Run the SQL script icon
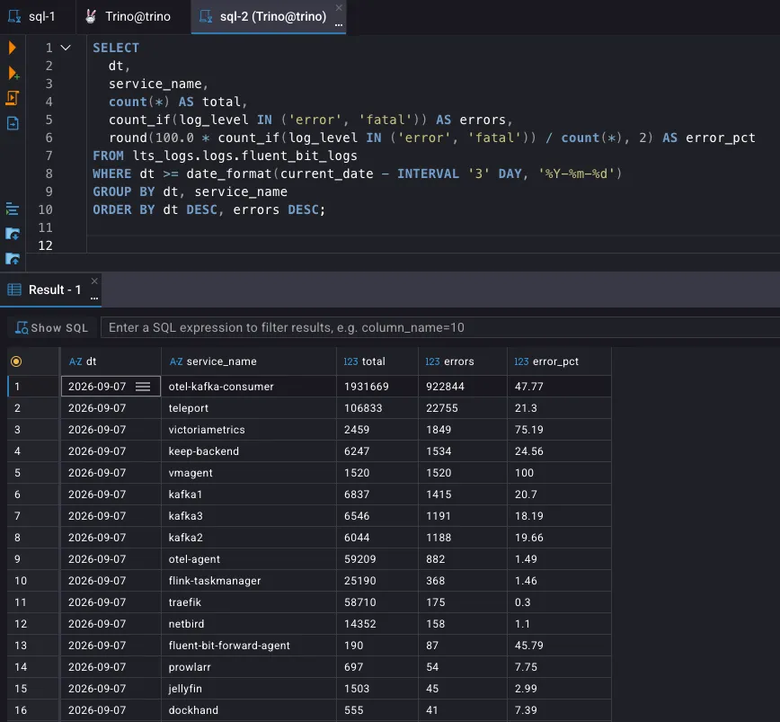 [x=13, y=98]
